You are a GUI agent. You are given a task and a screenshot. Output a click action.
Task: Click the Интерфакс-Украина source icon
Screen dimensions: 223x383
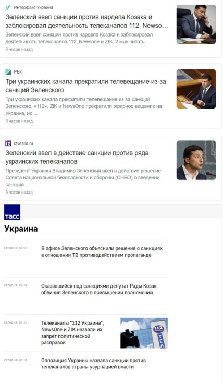click(x=8, y=7)
